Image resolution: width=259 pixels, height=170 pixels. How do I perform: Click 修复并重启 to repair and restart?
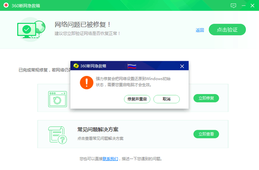pos(137,99)
